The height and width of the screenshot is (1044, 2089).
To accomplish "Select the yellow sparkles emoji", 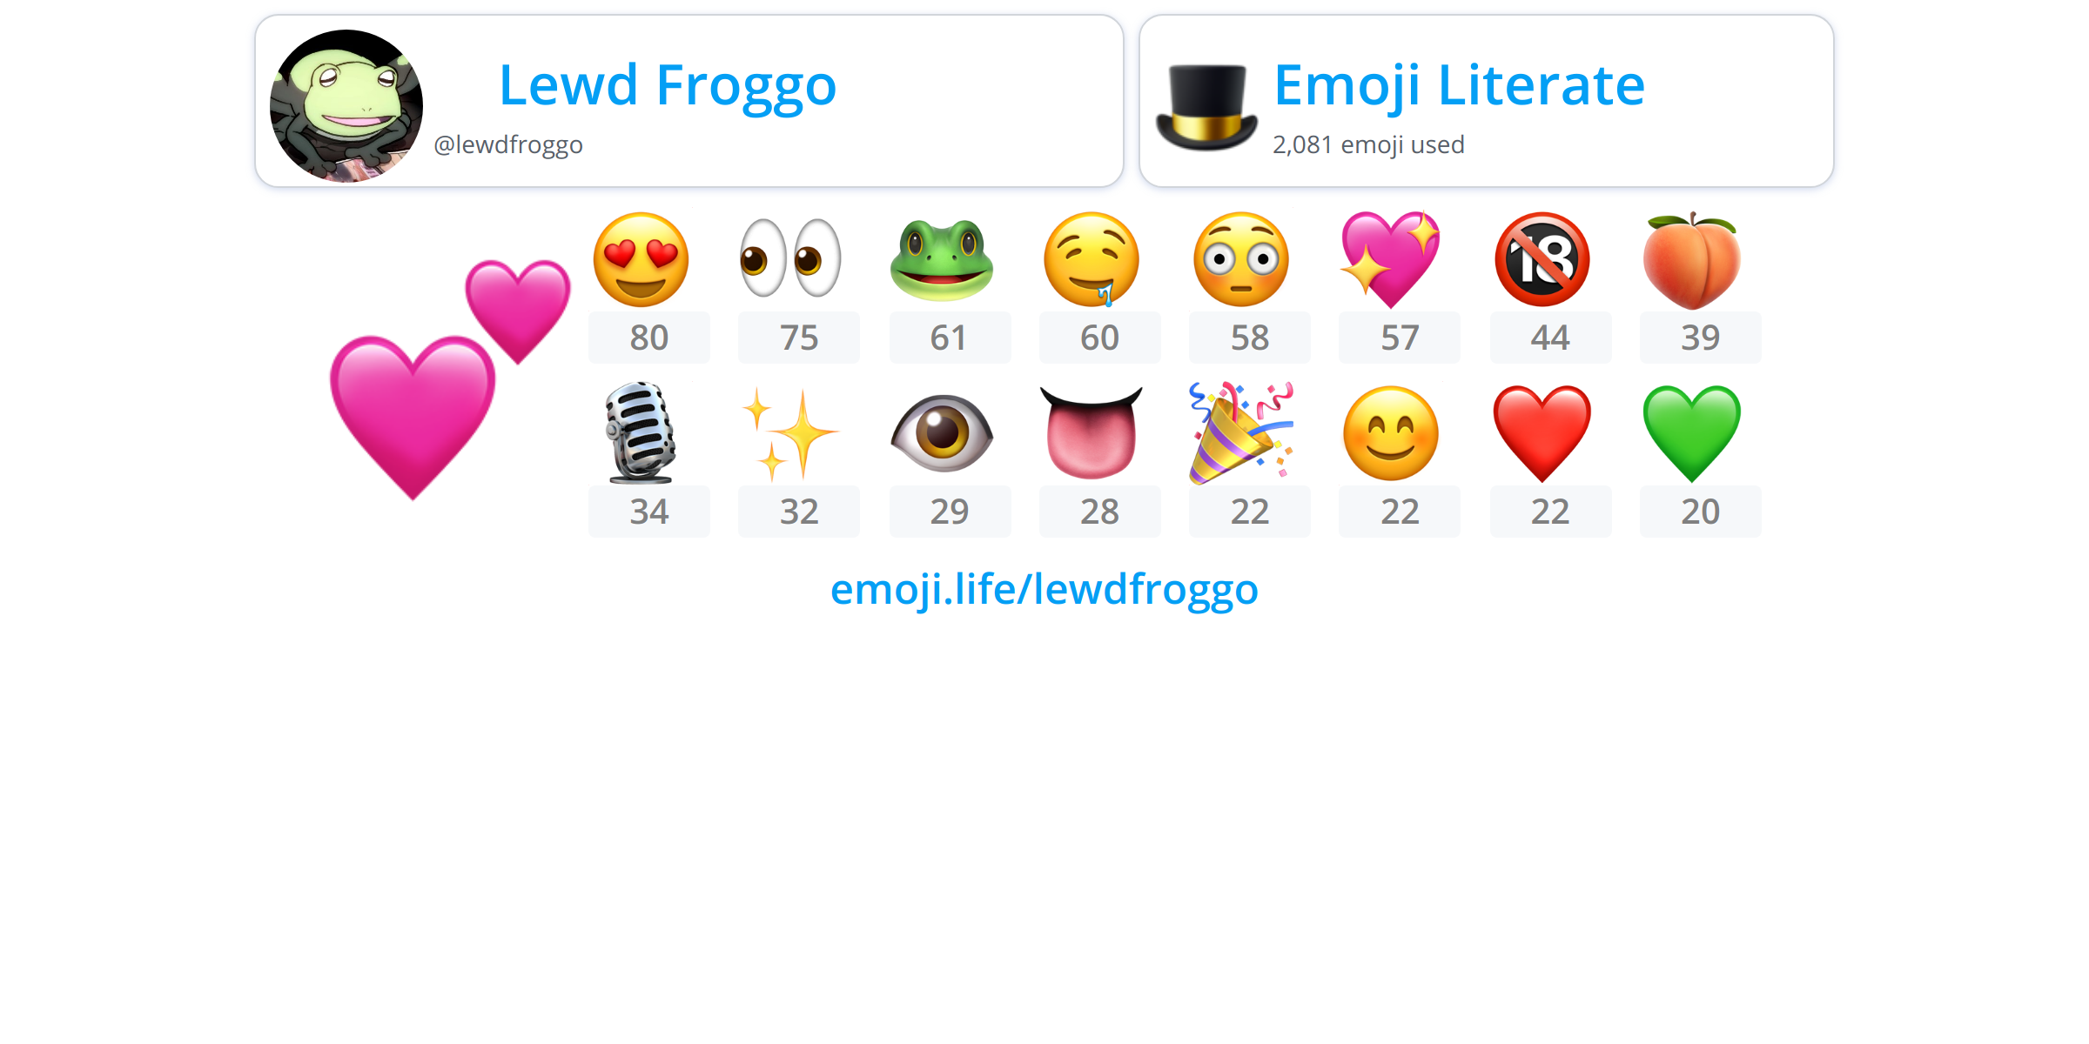I will tap(790, 433).
